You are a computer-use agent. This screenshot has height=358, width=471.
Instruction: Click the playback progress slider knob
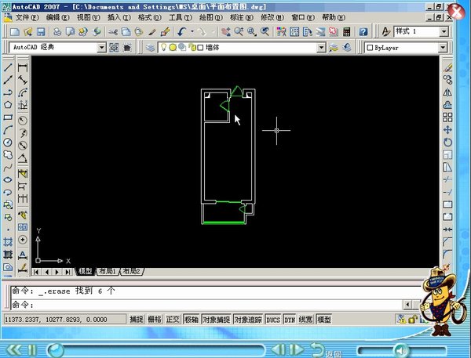(56, 350)
